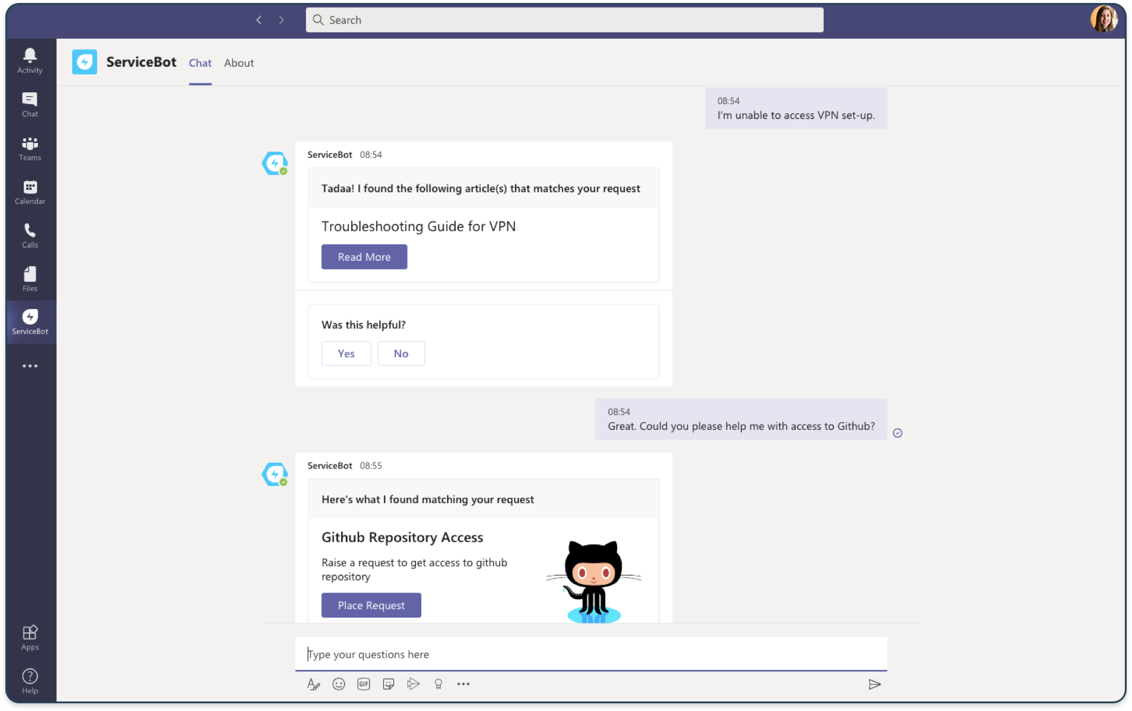The width and height of the screenshot is (1132, 711).
Task: Click the text Format icon
Action: 313,684
